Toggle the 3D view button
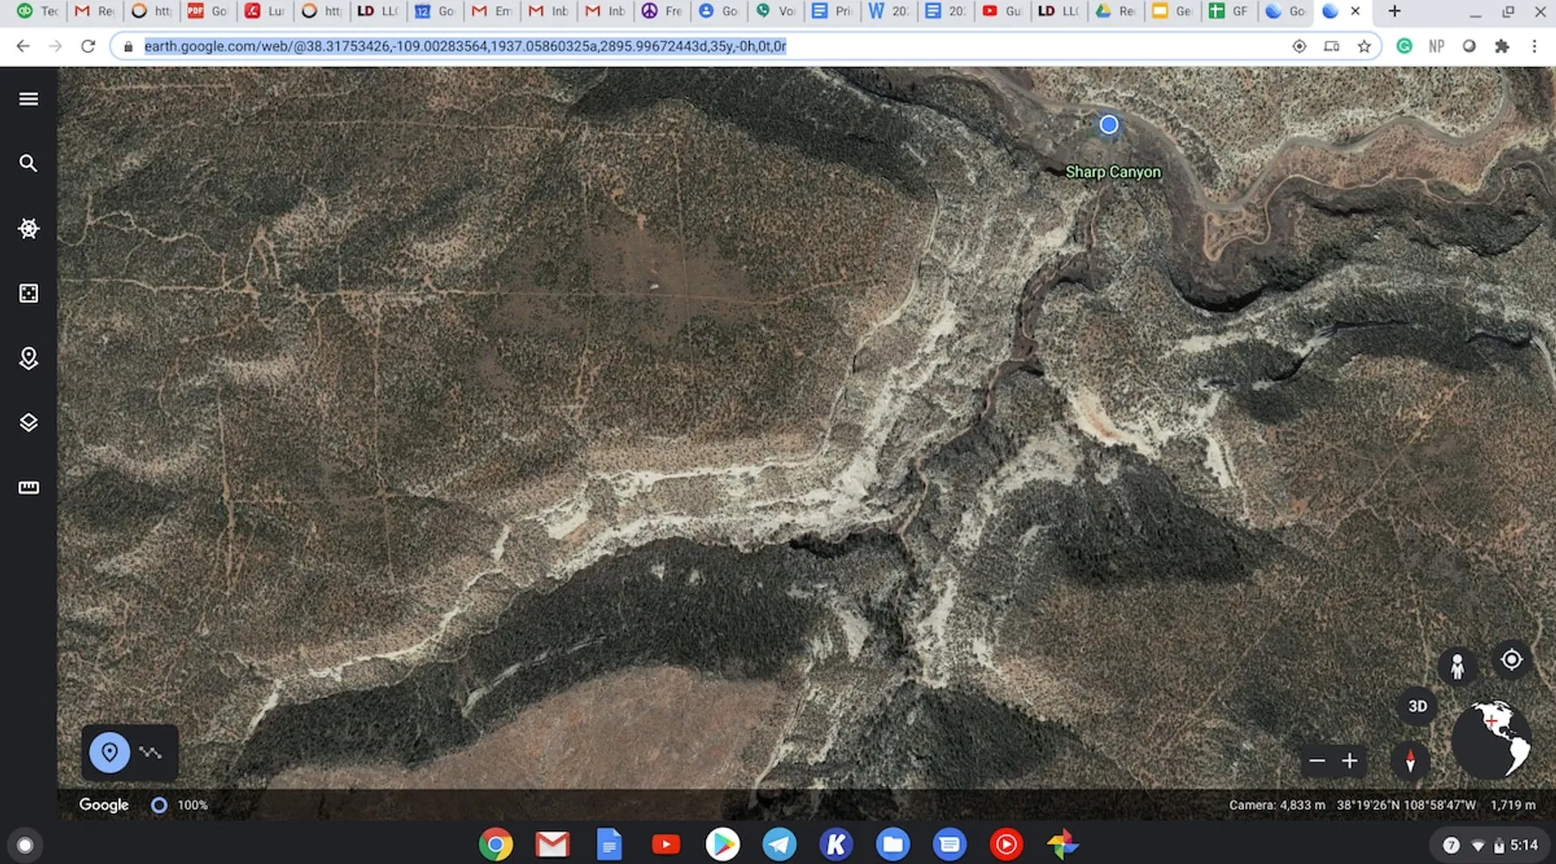1556x864 pixels. coord(1418,706)
